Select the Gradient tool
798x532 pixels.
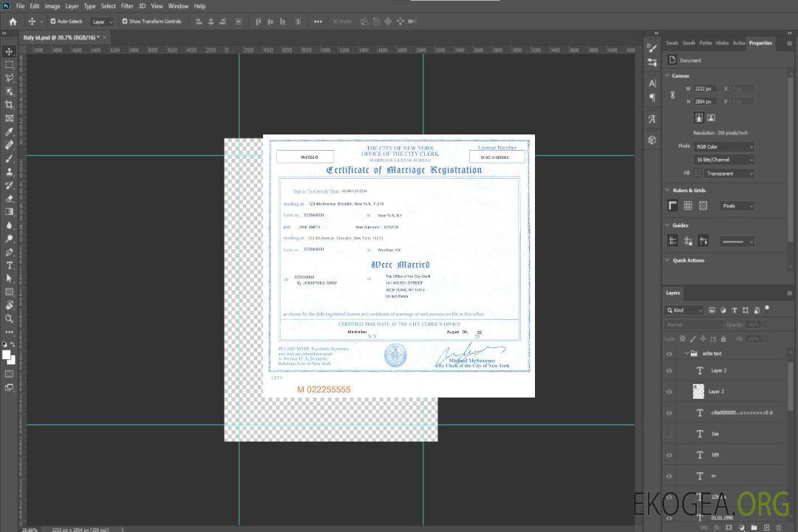tap(9, 212)
